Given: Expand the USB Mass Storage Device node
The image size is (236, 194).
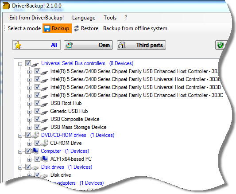Looking at the screenshot, I should [29, 128].
